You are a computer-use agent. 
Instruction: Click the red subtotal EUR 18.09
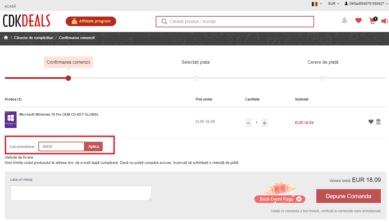(304, 123)
